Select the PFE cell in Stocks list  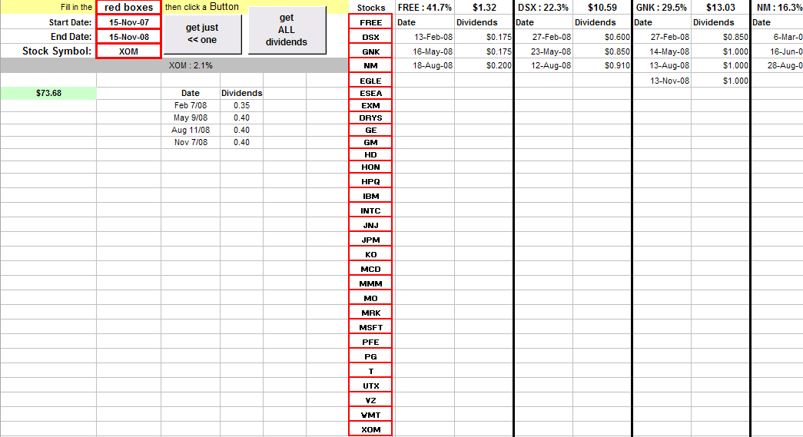(x=371, y=342)
